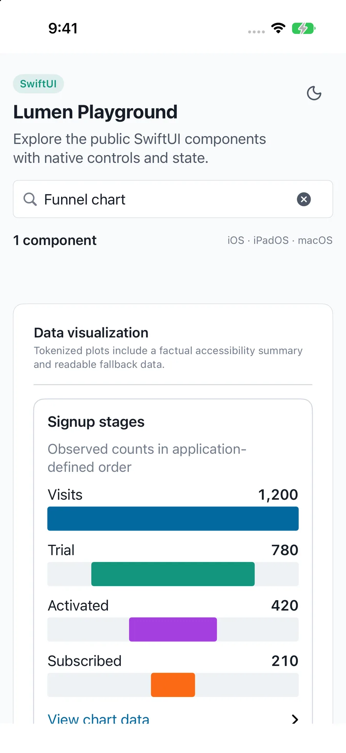Click the iOS · iPadOS · macOS label
This screenshot has height=753, width=346.
coord(280,240)
